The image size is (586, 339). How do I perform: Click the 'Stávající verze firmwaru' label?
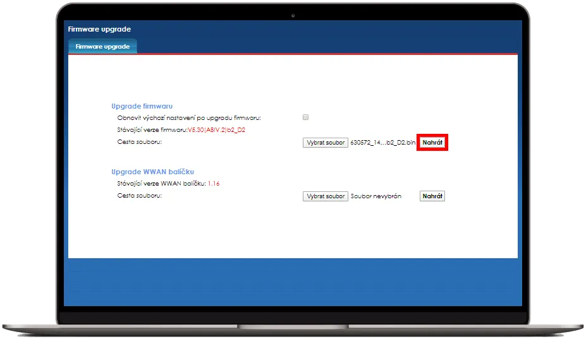(152, 129)
